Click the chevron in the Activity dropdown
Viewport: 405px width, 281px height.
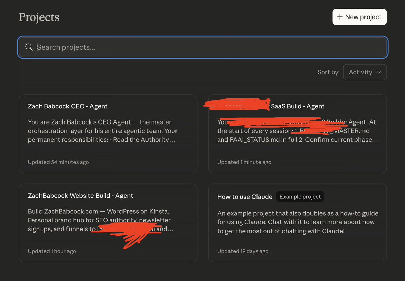(x=378, y=72)
